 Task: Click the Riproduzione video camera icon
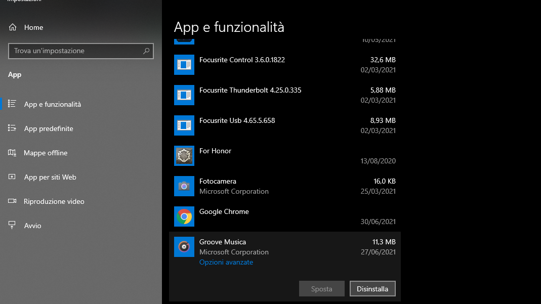(x=12, y=201)
